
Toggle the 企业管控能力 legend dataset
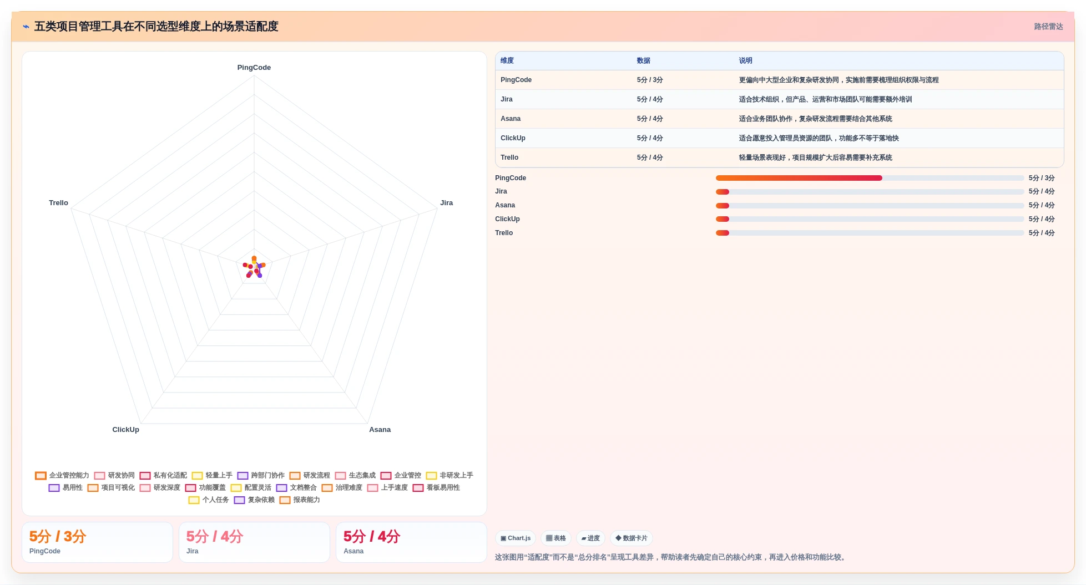[62, 476]
